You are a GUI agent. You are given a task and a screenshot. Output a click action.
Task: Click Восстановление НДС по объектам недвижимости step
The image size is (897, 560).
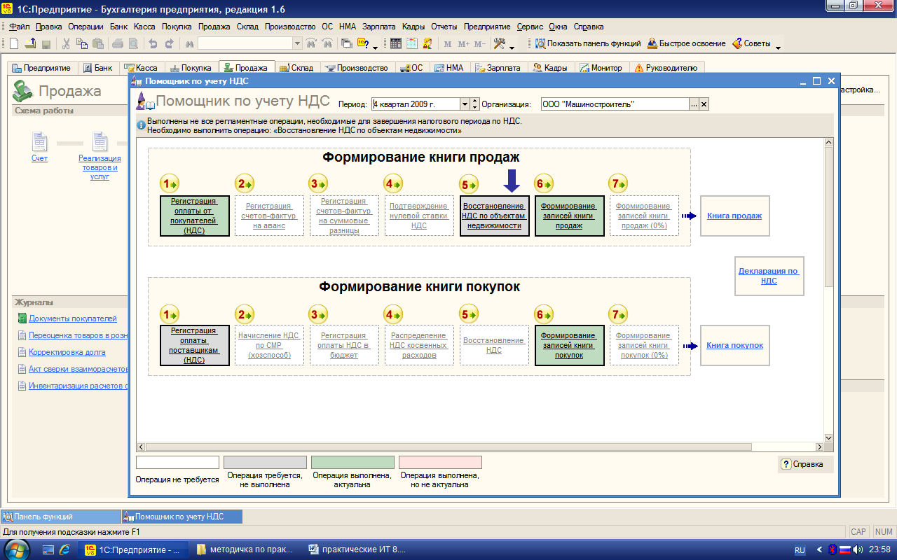pos(494,216)
